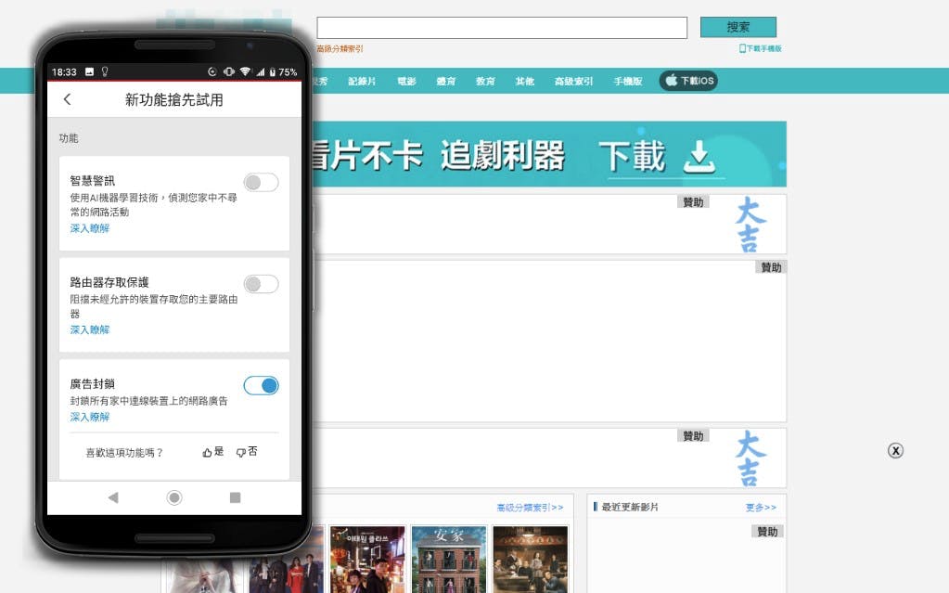
Task: Open the 高級索引 nav menu item
Action: tap(573, 81)
